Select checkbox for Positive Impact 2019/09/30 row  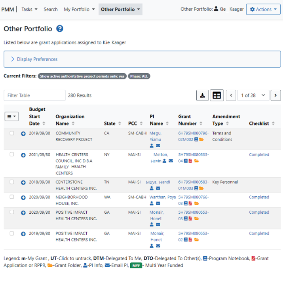(12, 234)
